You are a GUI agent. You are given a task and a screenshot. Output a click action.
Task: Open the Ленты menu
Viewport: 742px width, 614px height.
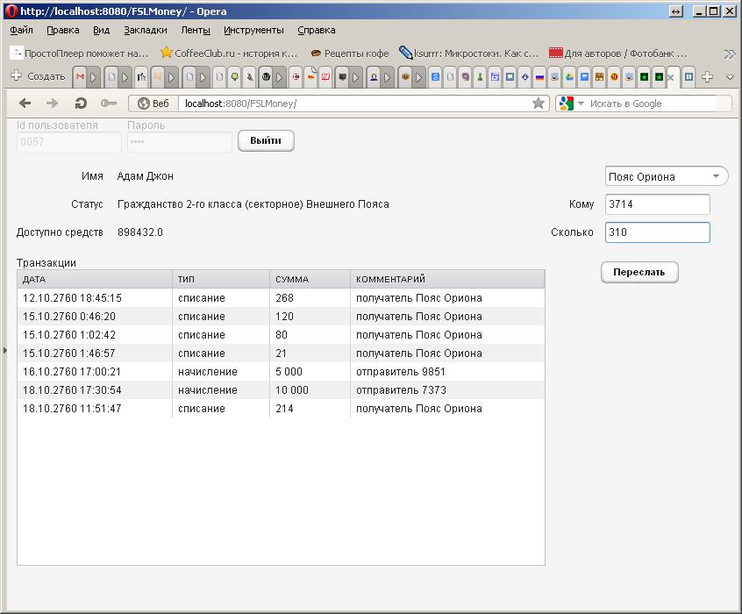tap(196, 30)
